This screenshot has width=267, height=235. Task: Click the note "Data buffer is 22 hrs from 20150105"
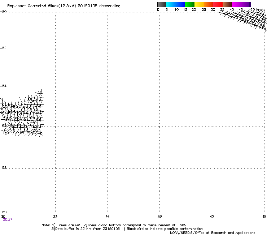pos(88,229)
